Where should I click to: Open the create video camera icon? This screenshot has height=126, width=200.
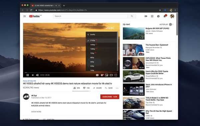(x=146, y=16)
